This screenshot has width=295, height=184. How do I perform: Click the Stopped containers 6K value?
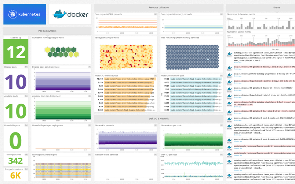click(x=16, y=176)
